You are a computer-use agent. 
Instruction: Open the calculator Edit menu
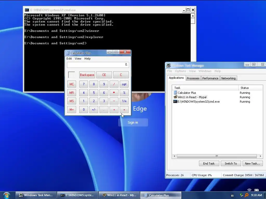(x=69, y=59)
